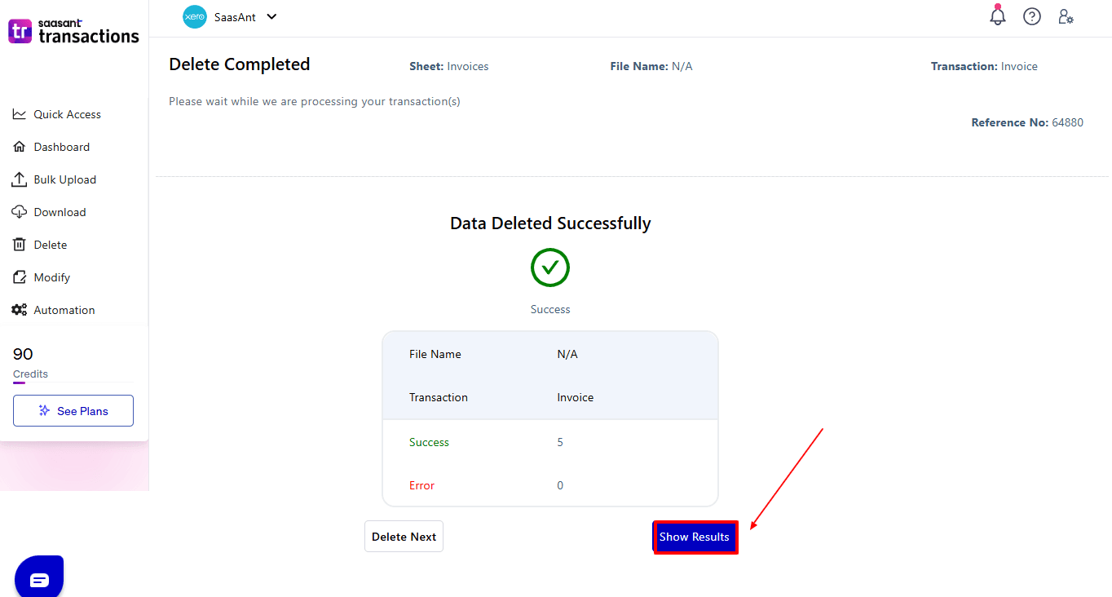Viewport: 1112px width, 597px height.
Task: Open the help question mark icon
Action: (x=1032, y=16)
